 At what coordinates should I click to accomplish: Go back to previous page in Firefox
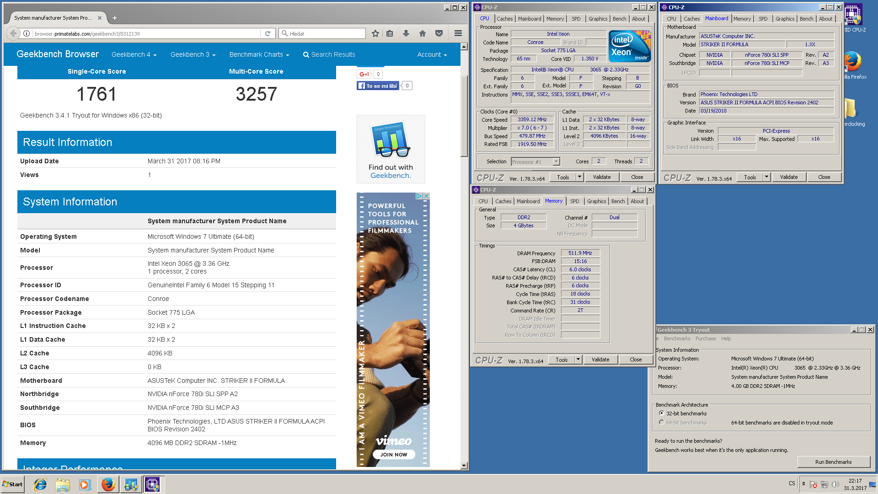[14, 33]
